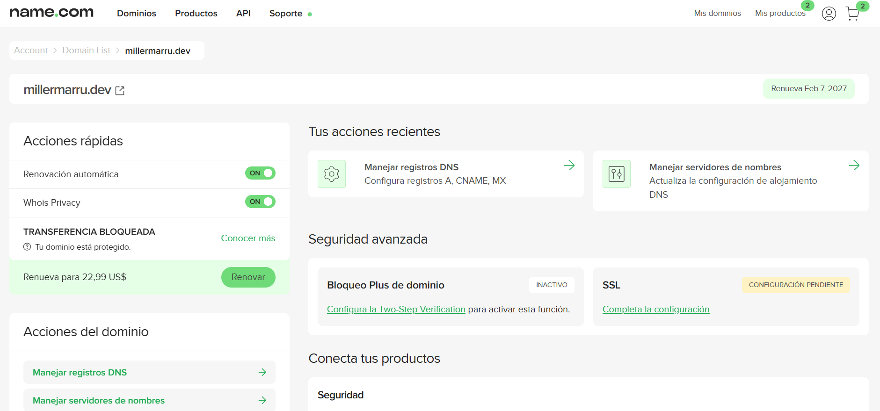Click arrow on Manejar registros DNS card
Screen dimensions: 880x411
[569, 165]
